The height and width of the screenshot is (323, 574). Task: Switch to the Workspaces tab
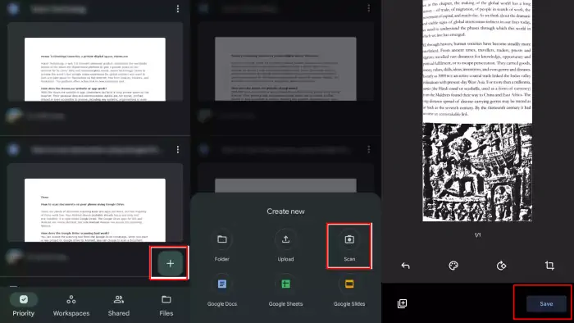click(71, 306)
